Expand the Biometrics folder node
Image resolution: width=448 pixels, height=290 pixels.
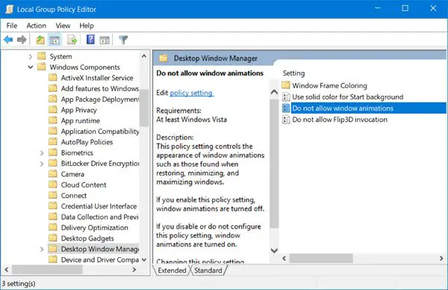pyautogui.click(x=42, y=153)
